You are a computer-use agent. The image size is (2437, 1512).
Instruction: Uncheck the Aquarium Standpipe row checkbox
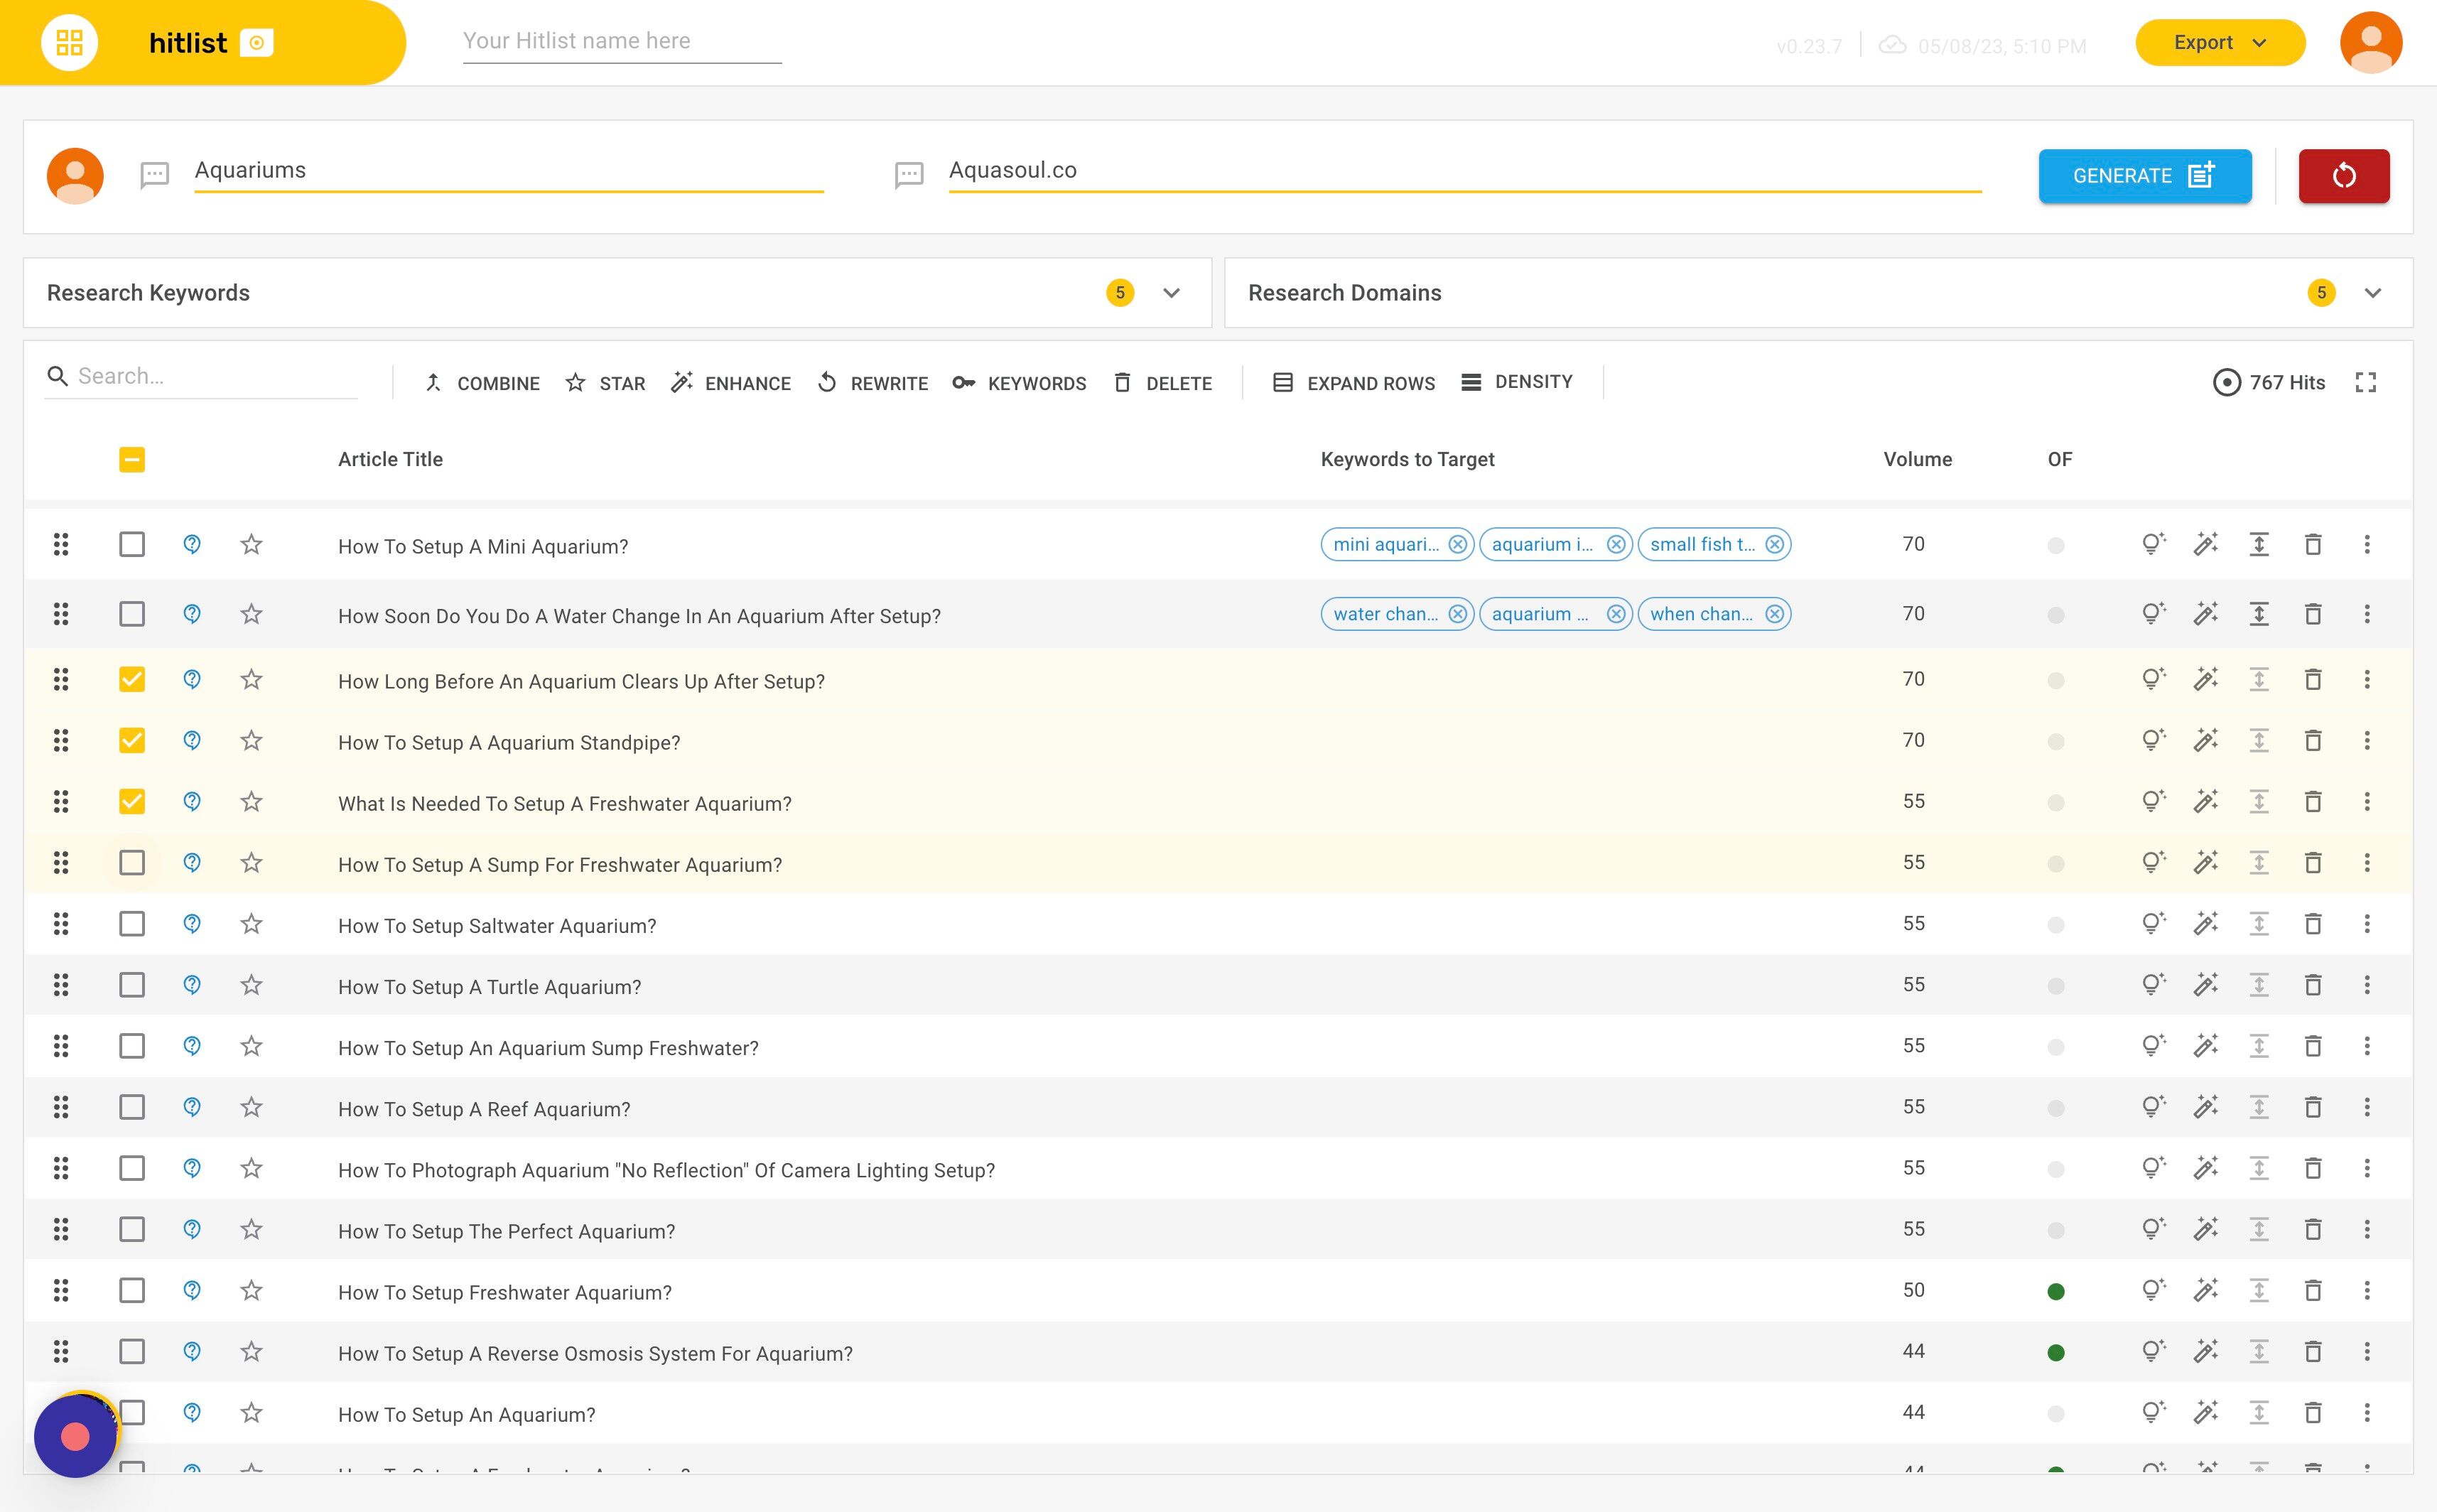(x=131, y=740)
